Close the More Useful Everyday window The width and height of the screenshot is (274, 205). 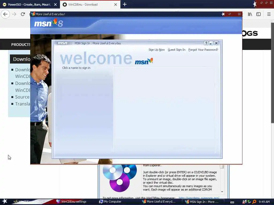[x=239, y=14]
